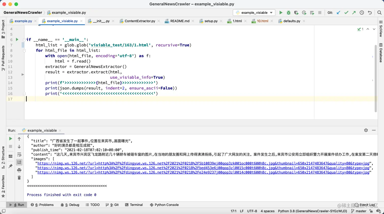384x214 pixels.
Task: Open the Terminal tool window
Action: [x=134, y=205]
